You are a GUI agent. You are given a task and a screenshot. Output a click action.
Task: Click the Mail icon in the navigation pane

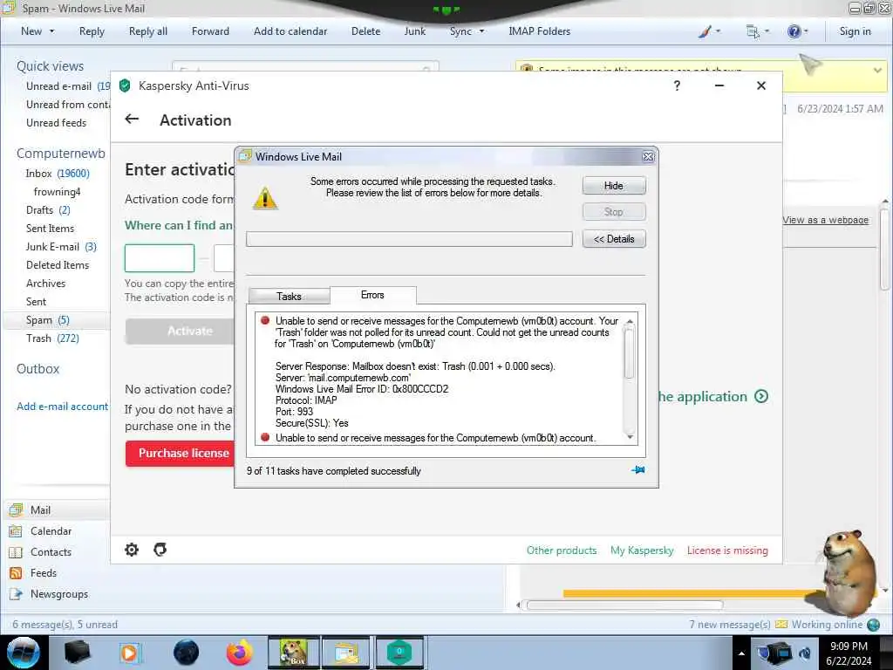pos(16,509)
